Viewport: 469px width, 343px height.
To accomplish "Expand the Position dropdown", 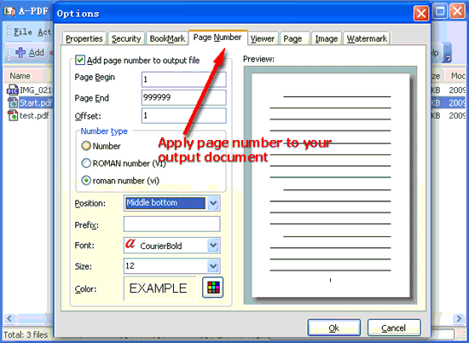I will (213, 203).
